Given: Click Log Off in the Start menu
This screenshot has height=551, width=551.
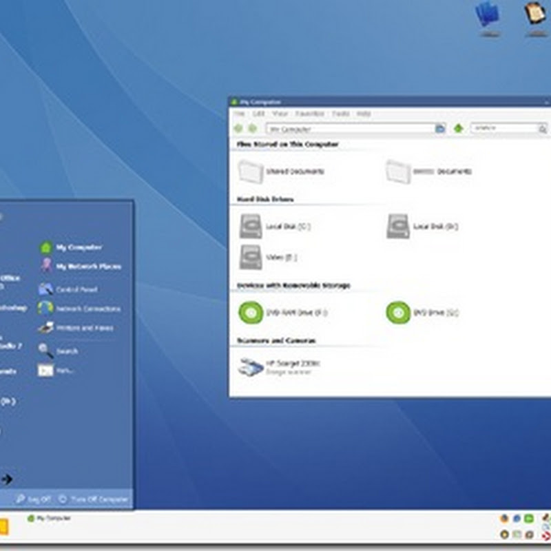Looking at the screenshot, I should pyautogui.click(x=34, y=499).
